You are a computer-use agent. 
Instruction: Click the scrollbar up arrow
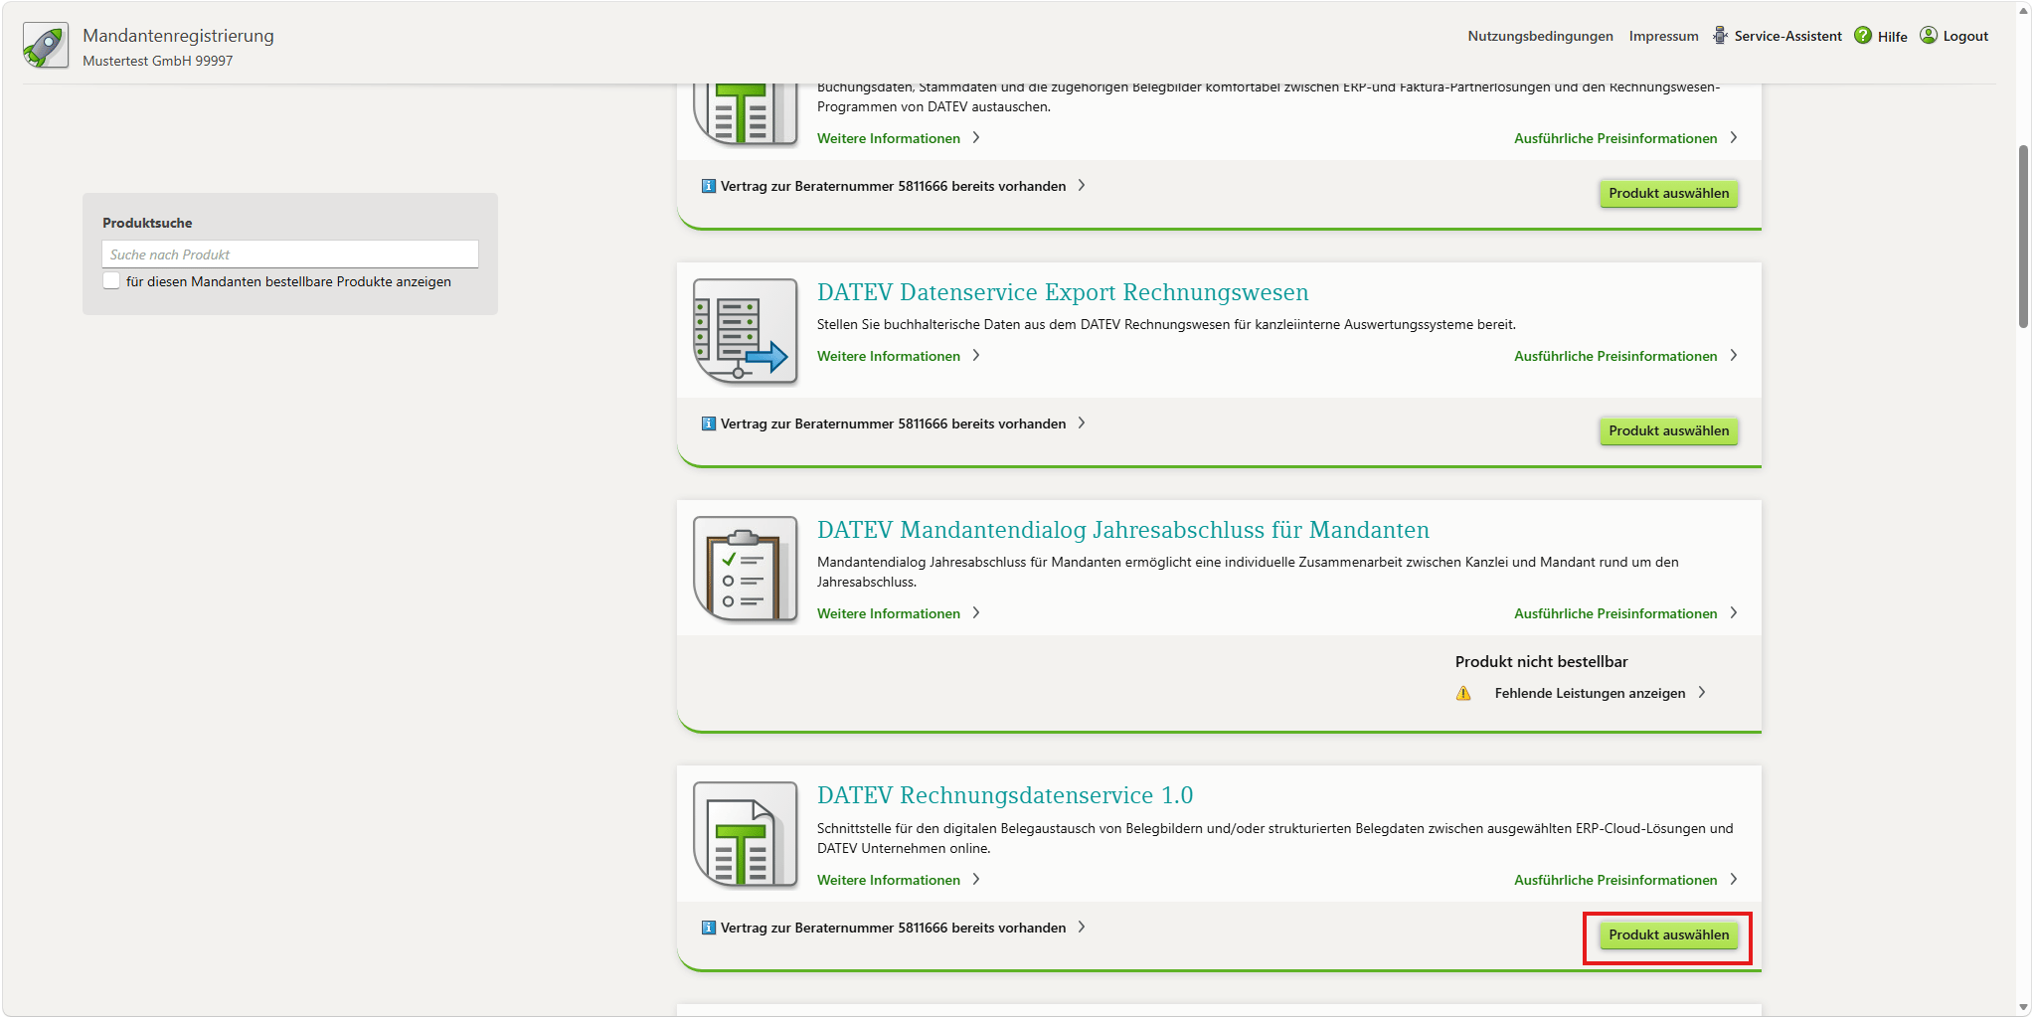[2023, 10]
